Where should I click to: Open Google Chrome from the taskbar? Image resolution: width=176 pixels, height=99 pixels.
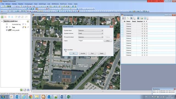coord(31,97)
